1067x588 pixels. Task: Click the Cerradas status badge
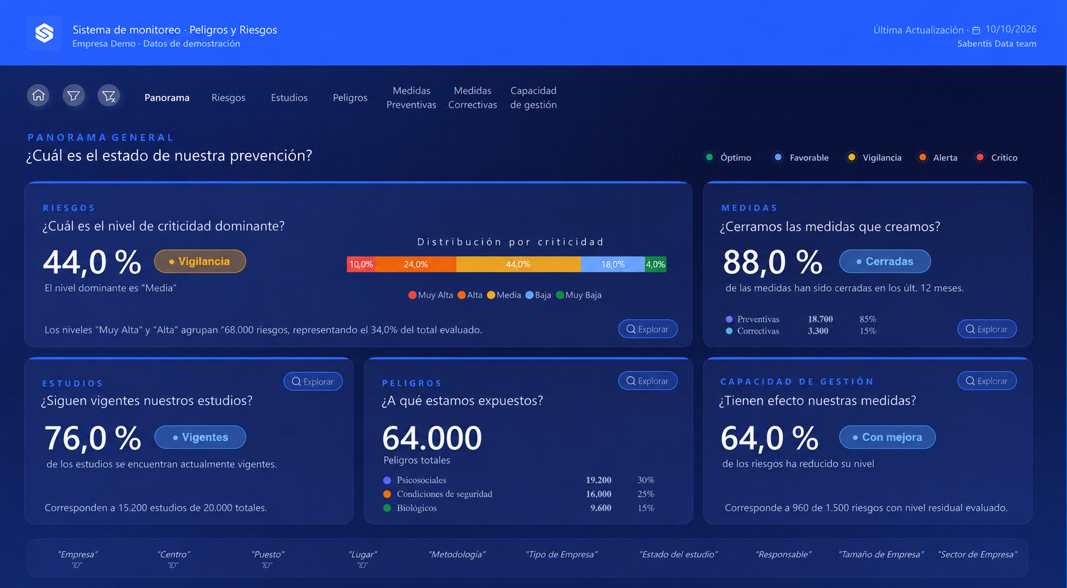885,261
